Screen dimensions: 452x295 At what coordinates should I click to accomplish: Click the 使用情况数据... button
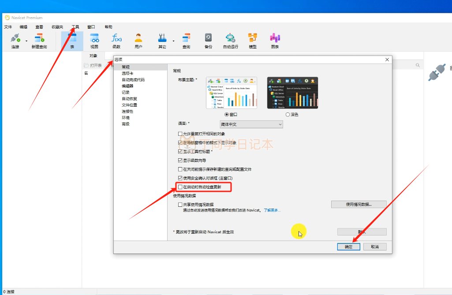pos(359,205)
